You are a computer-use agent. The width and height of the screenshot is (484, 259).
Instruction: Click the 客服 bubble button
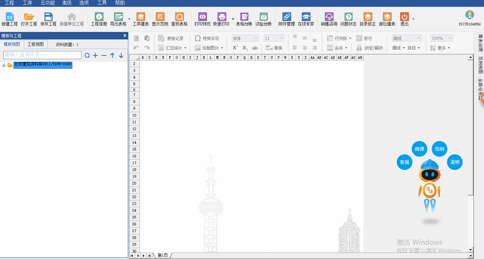click(x=405, y=162)
